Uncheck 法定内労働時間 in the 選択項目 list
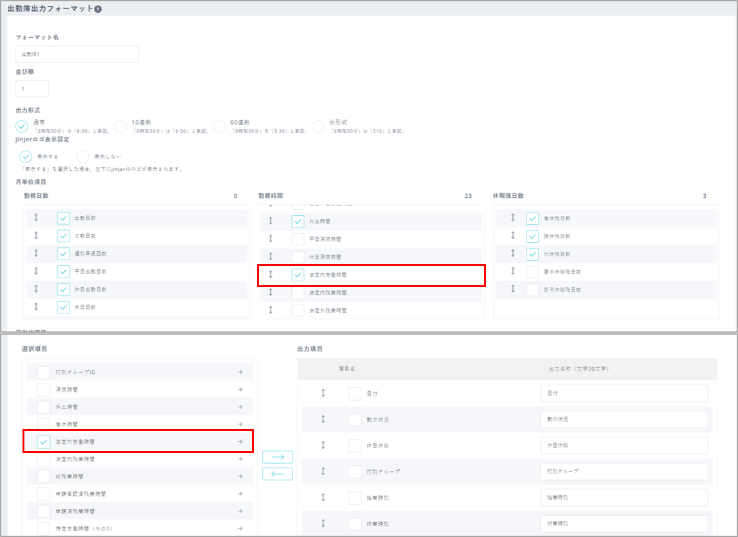This screenshot has width=738, height=537. [44, 442]
